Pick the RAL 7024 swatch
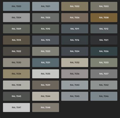Image resolution: width=120 pixels, height=118 pixels. pos(75,51)
